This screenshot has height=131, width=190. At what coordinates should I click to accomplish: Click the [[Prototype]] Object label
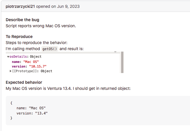pos(32,71)
